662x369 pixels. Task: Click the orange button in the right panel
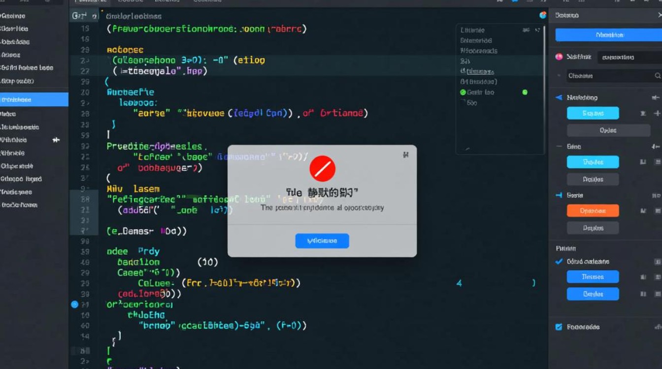(x=593, y=211)
